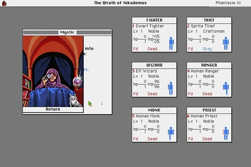Select party member 2 Sprite Thief name
Screen dimensions: 251x167
coord(203,26)
